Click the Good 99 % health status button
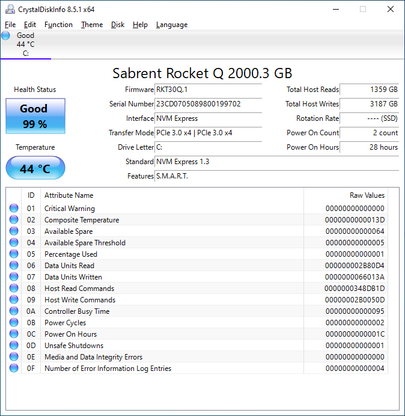Viewport: 405px width, 416px height. [35, 115]
